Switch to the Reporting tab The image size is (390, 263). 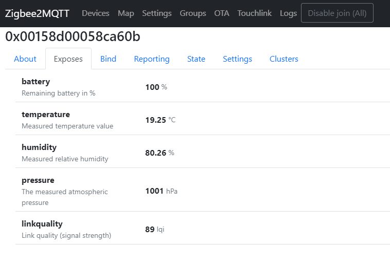click(x=152, y=59)
